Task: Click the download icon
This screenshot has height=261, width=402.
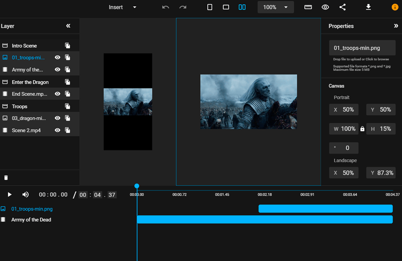Action: click(x=368, y=7)
